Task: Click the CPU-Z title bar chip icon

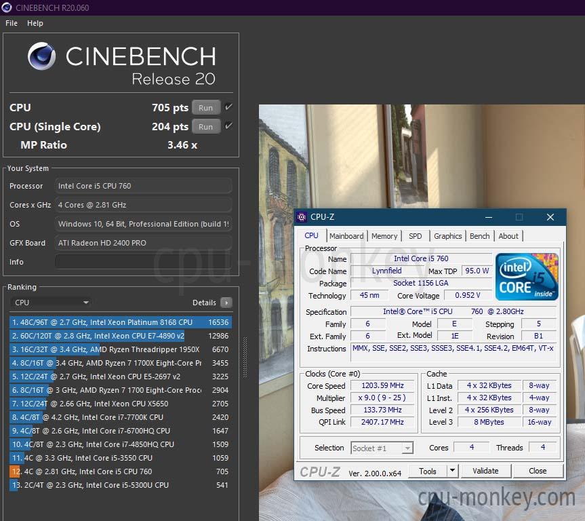Action: pos(302,217)
